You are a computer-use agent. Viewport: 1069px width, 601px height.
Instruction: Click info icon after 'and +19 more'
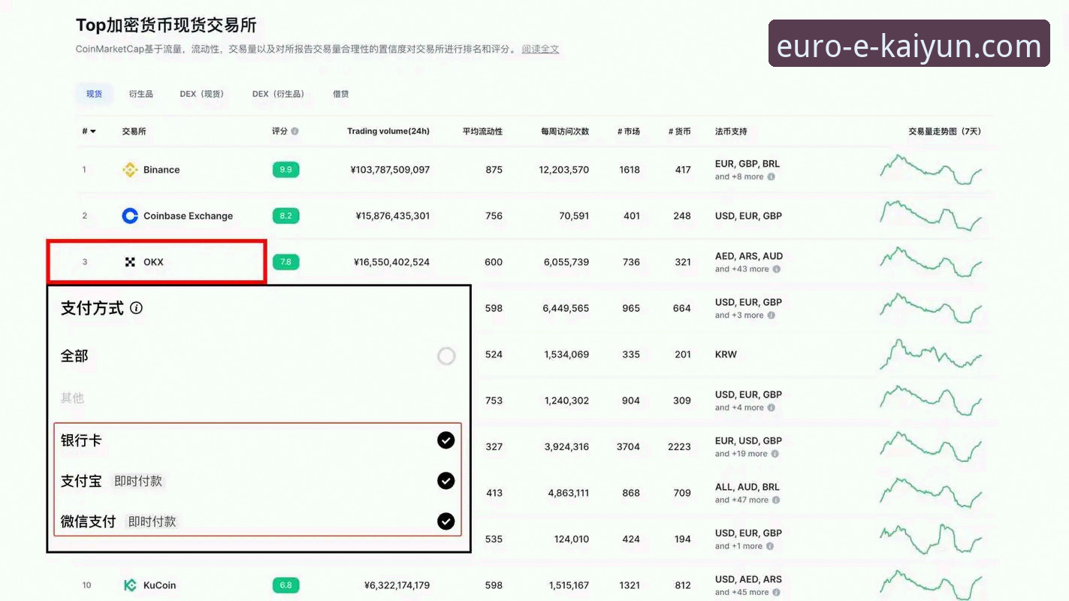pyautogui.click(x=775, y=454)
